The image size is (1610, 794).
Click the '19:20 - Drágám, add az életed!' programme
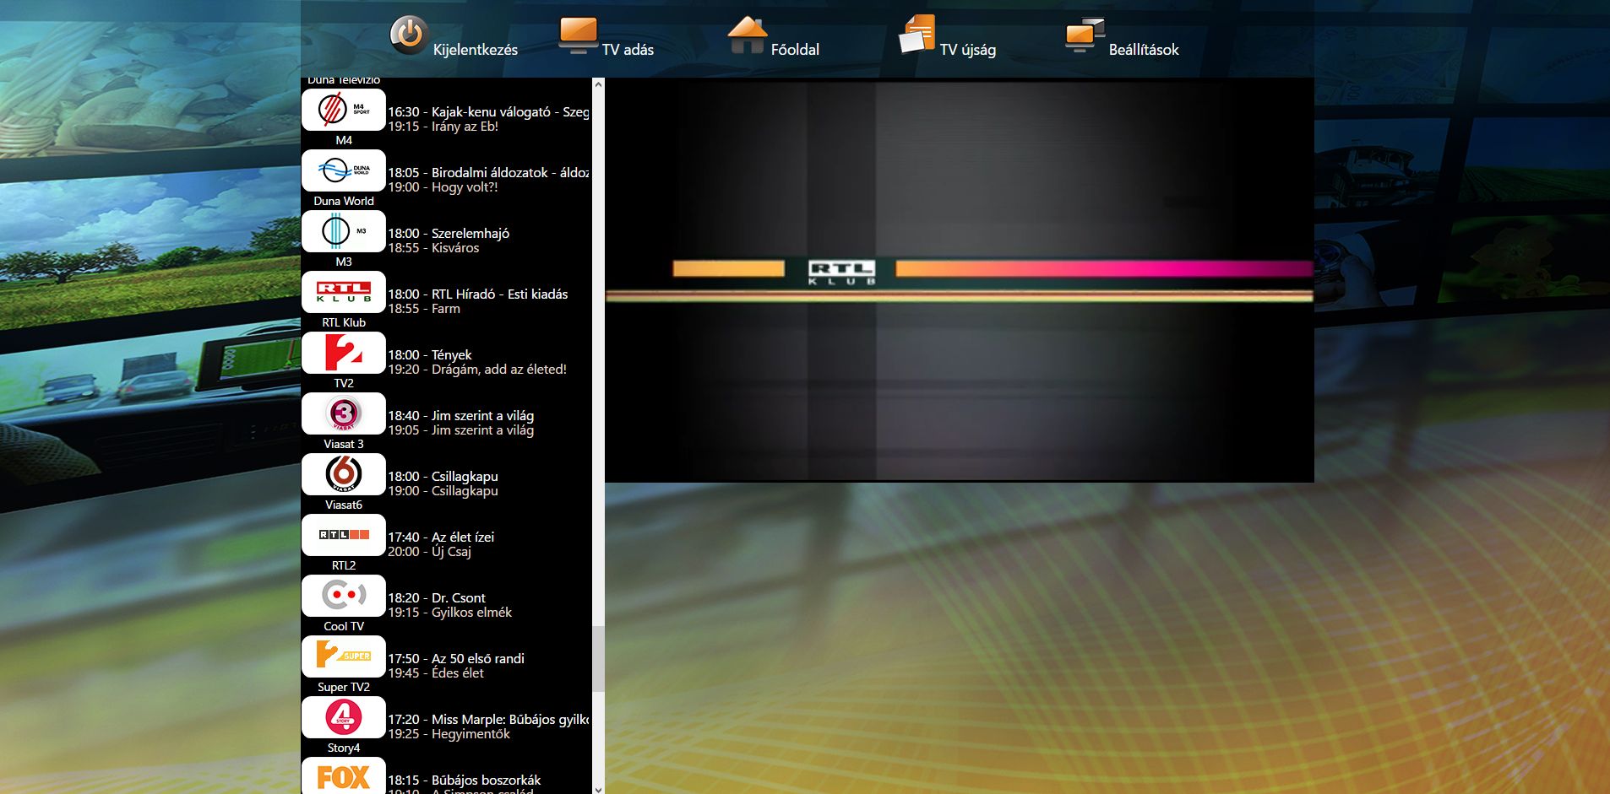tap(477, 370)
